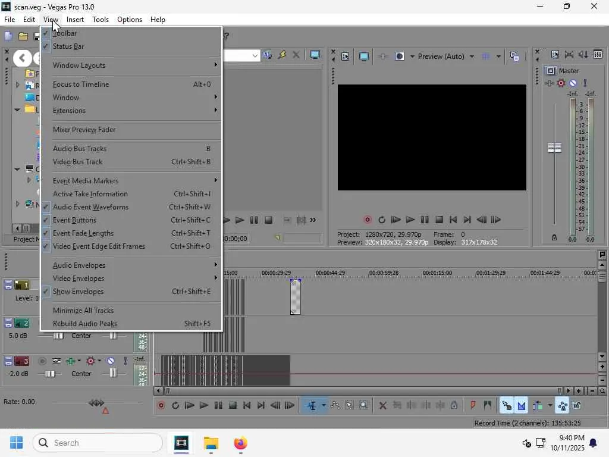Image resolution: width=609 pixels, height=457 pixels.
Task: Open Master Bus FX gear icon
Action: click(561, 83)
